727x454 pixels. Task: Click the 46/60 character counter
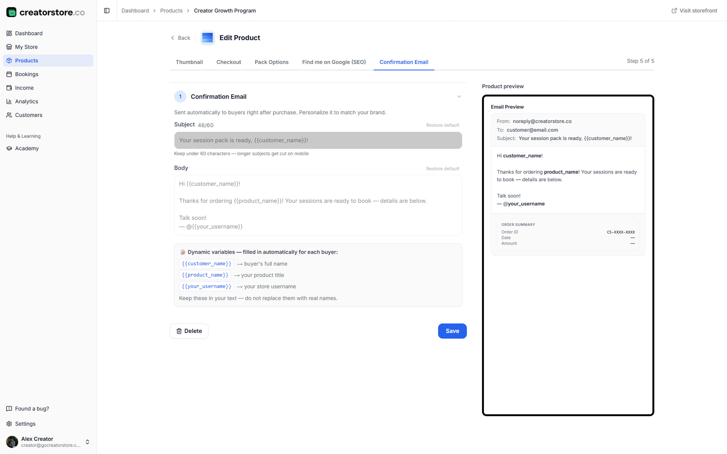pos(206,125)
